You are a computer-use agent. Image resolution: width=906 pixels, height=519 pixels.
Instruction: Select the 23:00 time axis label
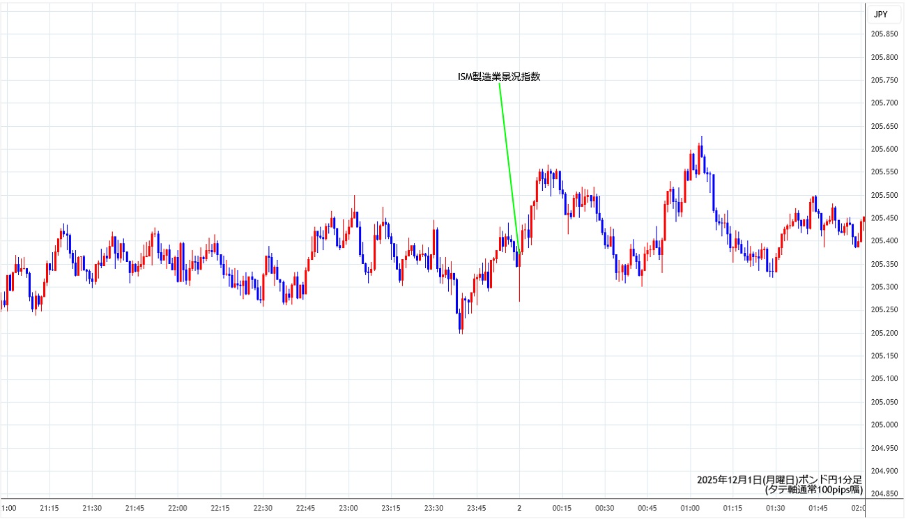click(348, 509)
